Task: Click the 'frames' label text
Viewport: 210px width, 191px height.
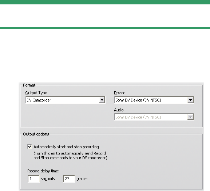Action: (x=82, y=179)
